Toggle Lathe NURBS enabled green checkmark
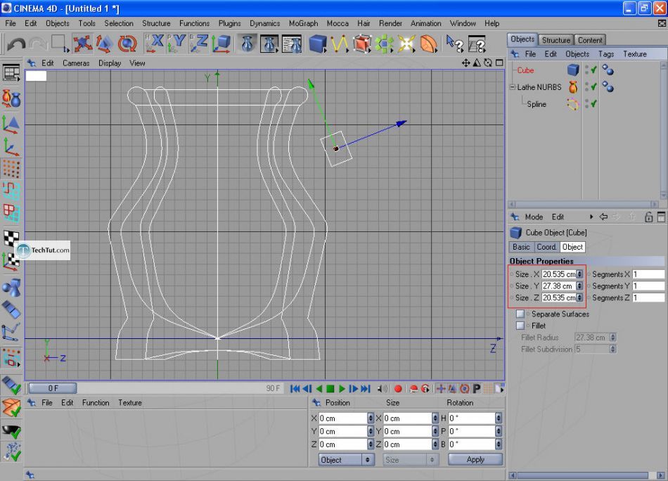Screen dimensions: 668x481 (593, 86)
